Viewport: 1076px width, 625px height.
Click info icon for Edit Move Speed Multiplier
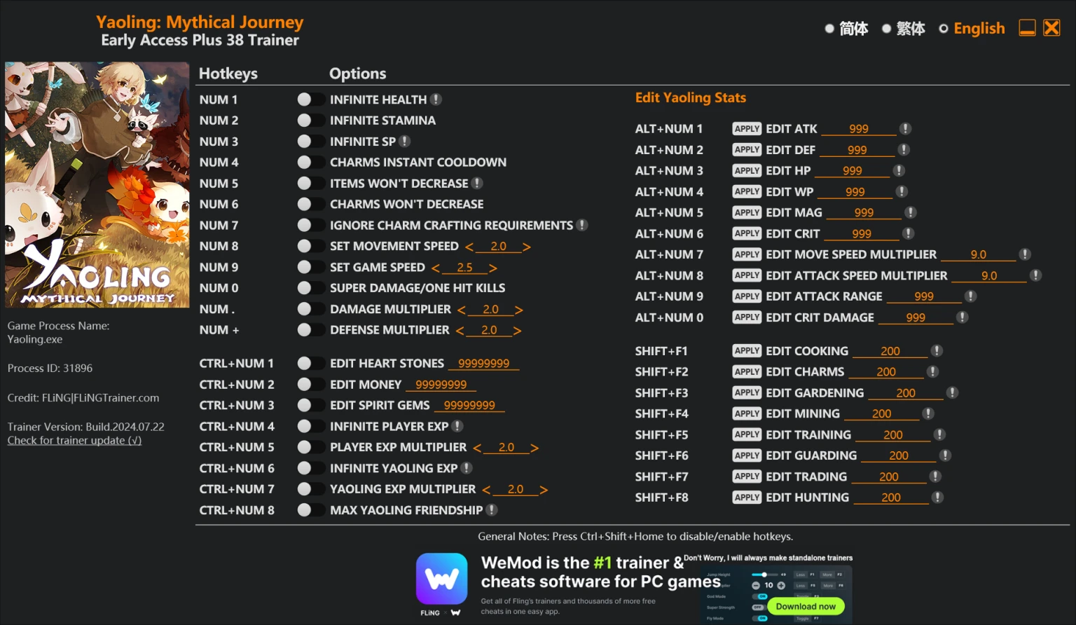click(1025, 254)
